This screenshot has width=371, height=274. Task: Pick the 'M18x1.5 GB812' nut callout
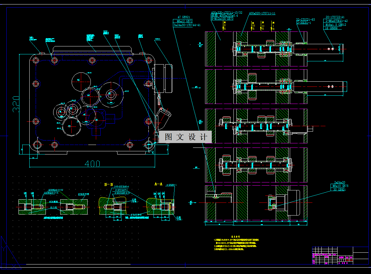pos(336,24)
